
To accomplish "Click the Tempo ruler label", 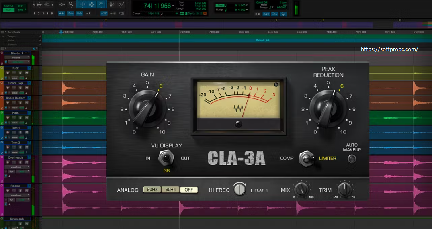I will 12,37.
